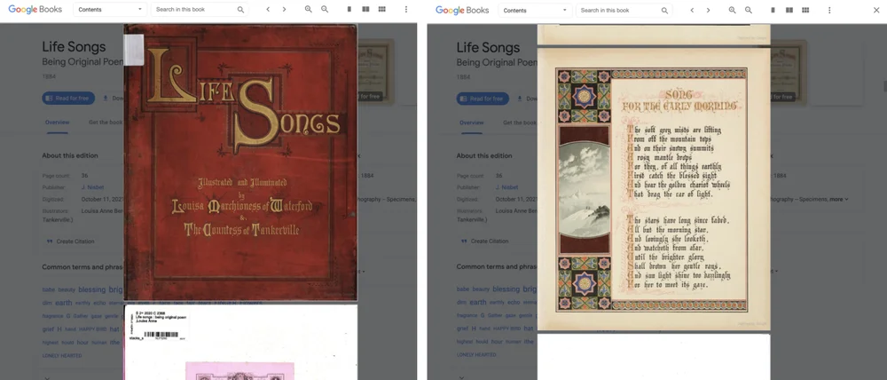Image resolution: width=887 pixels, height=380 pixels.
Task: Select Overview tab in right window
Action: coord(471,123)
